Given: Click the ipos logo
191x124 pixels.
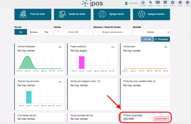Looking at the screenshot, I should (92, 3).
